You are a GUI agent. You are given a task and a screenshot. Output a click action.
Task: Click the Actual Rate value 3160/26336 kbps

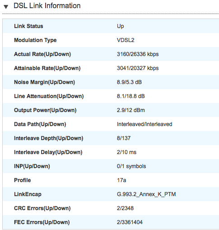pos(138,54)
